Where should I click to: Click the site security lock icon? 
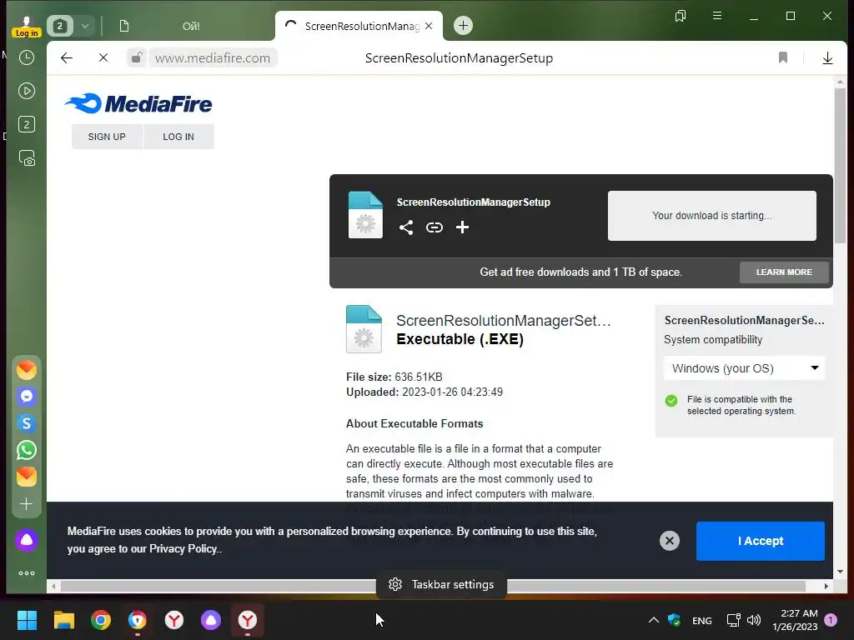tap(137, 57)
